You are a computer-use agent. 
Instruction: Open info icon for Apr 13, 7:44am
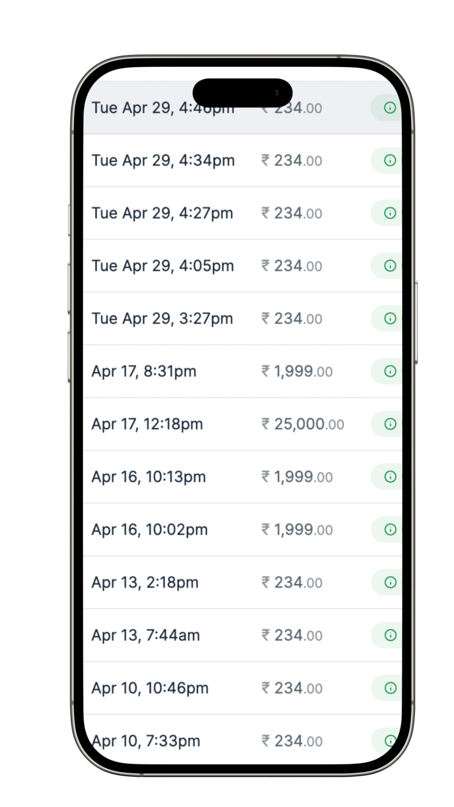point(390,635)
